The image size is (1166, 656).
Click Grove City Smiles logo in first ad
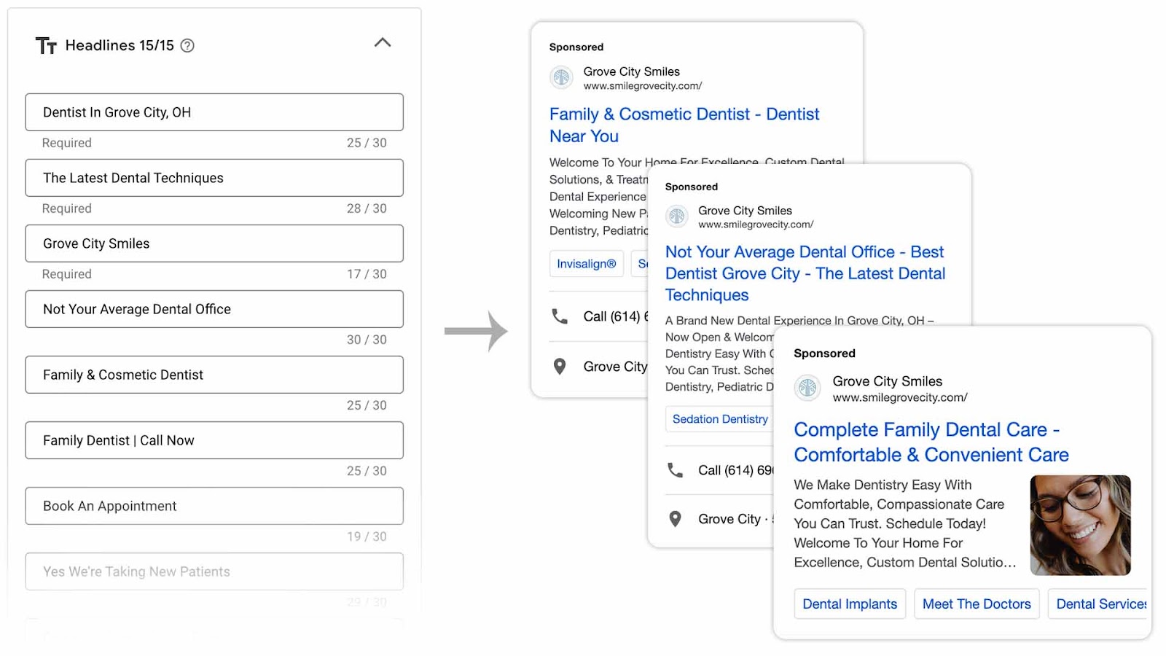(561, 77)
